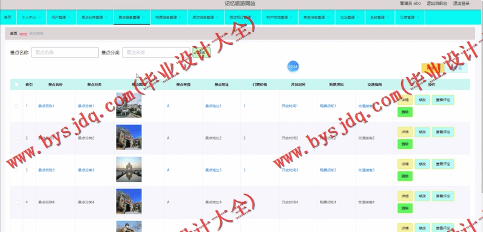This screenshot has height=232, width=483.
Task: Toggle the select-all checkbox in table header
Action: pos(16,85)
